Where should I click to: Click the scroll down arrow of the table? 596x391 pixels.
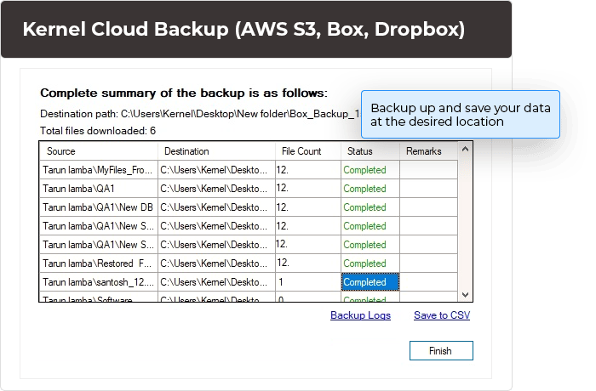click(465, 295)
